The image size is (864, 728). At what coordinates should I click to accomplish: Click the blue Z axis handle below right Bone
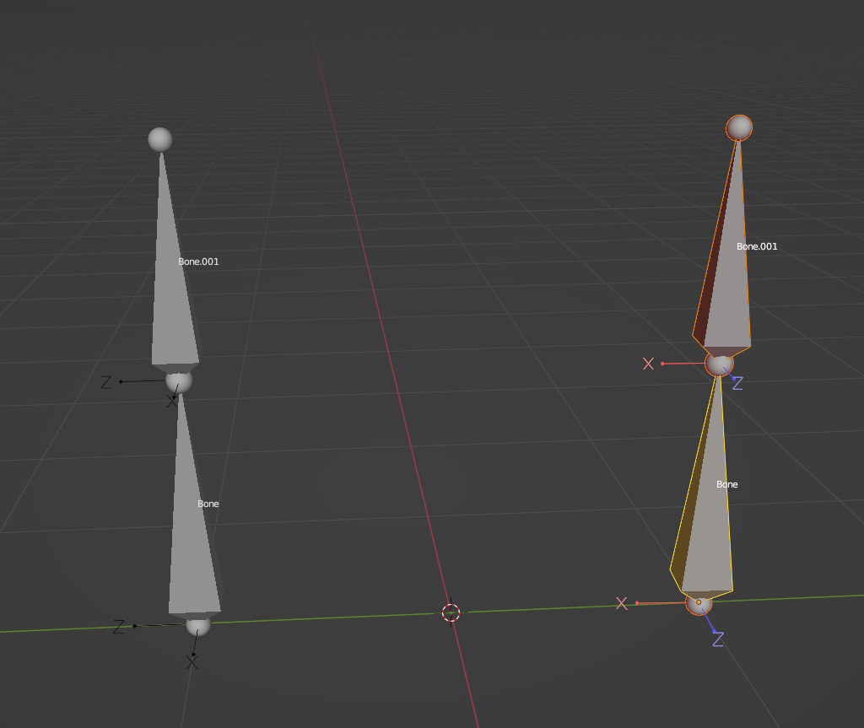pyautogui.click(x=716, y=638)
